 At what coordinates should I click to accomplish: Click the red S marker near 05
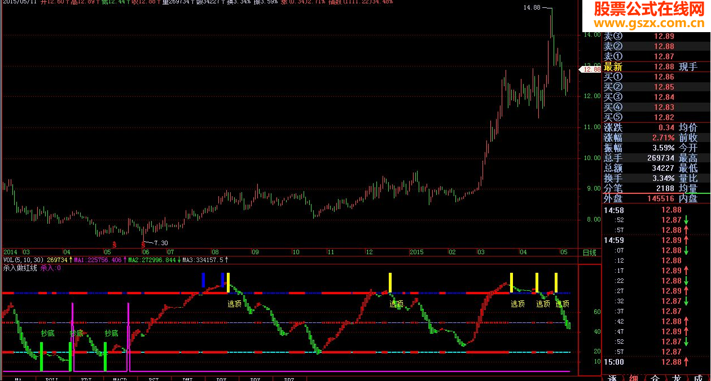[x=114, y=244]
